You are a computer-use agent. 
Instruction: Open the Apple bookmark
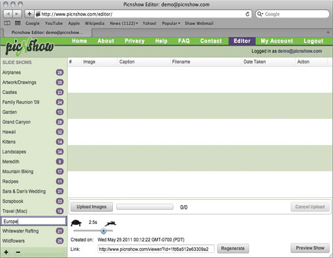(74, 24)
